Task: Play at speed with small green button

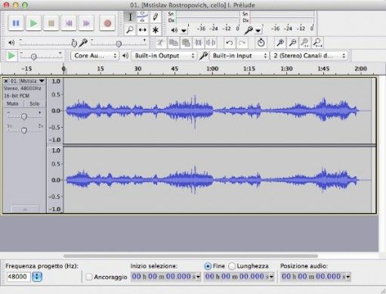Action: (x=11, y=56)
